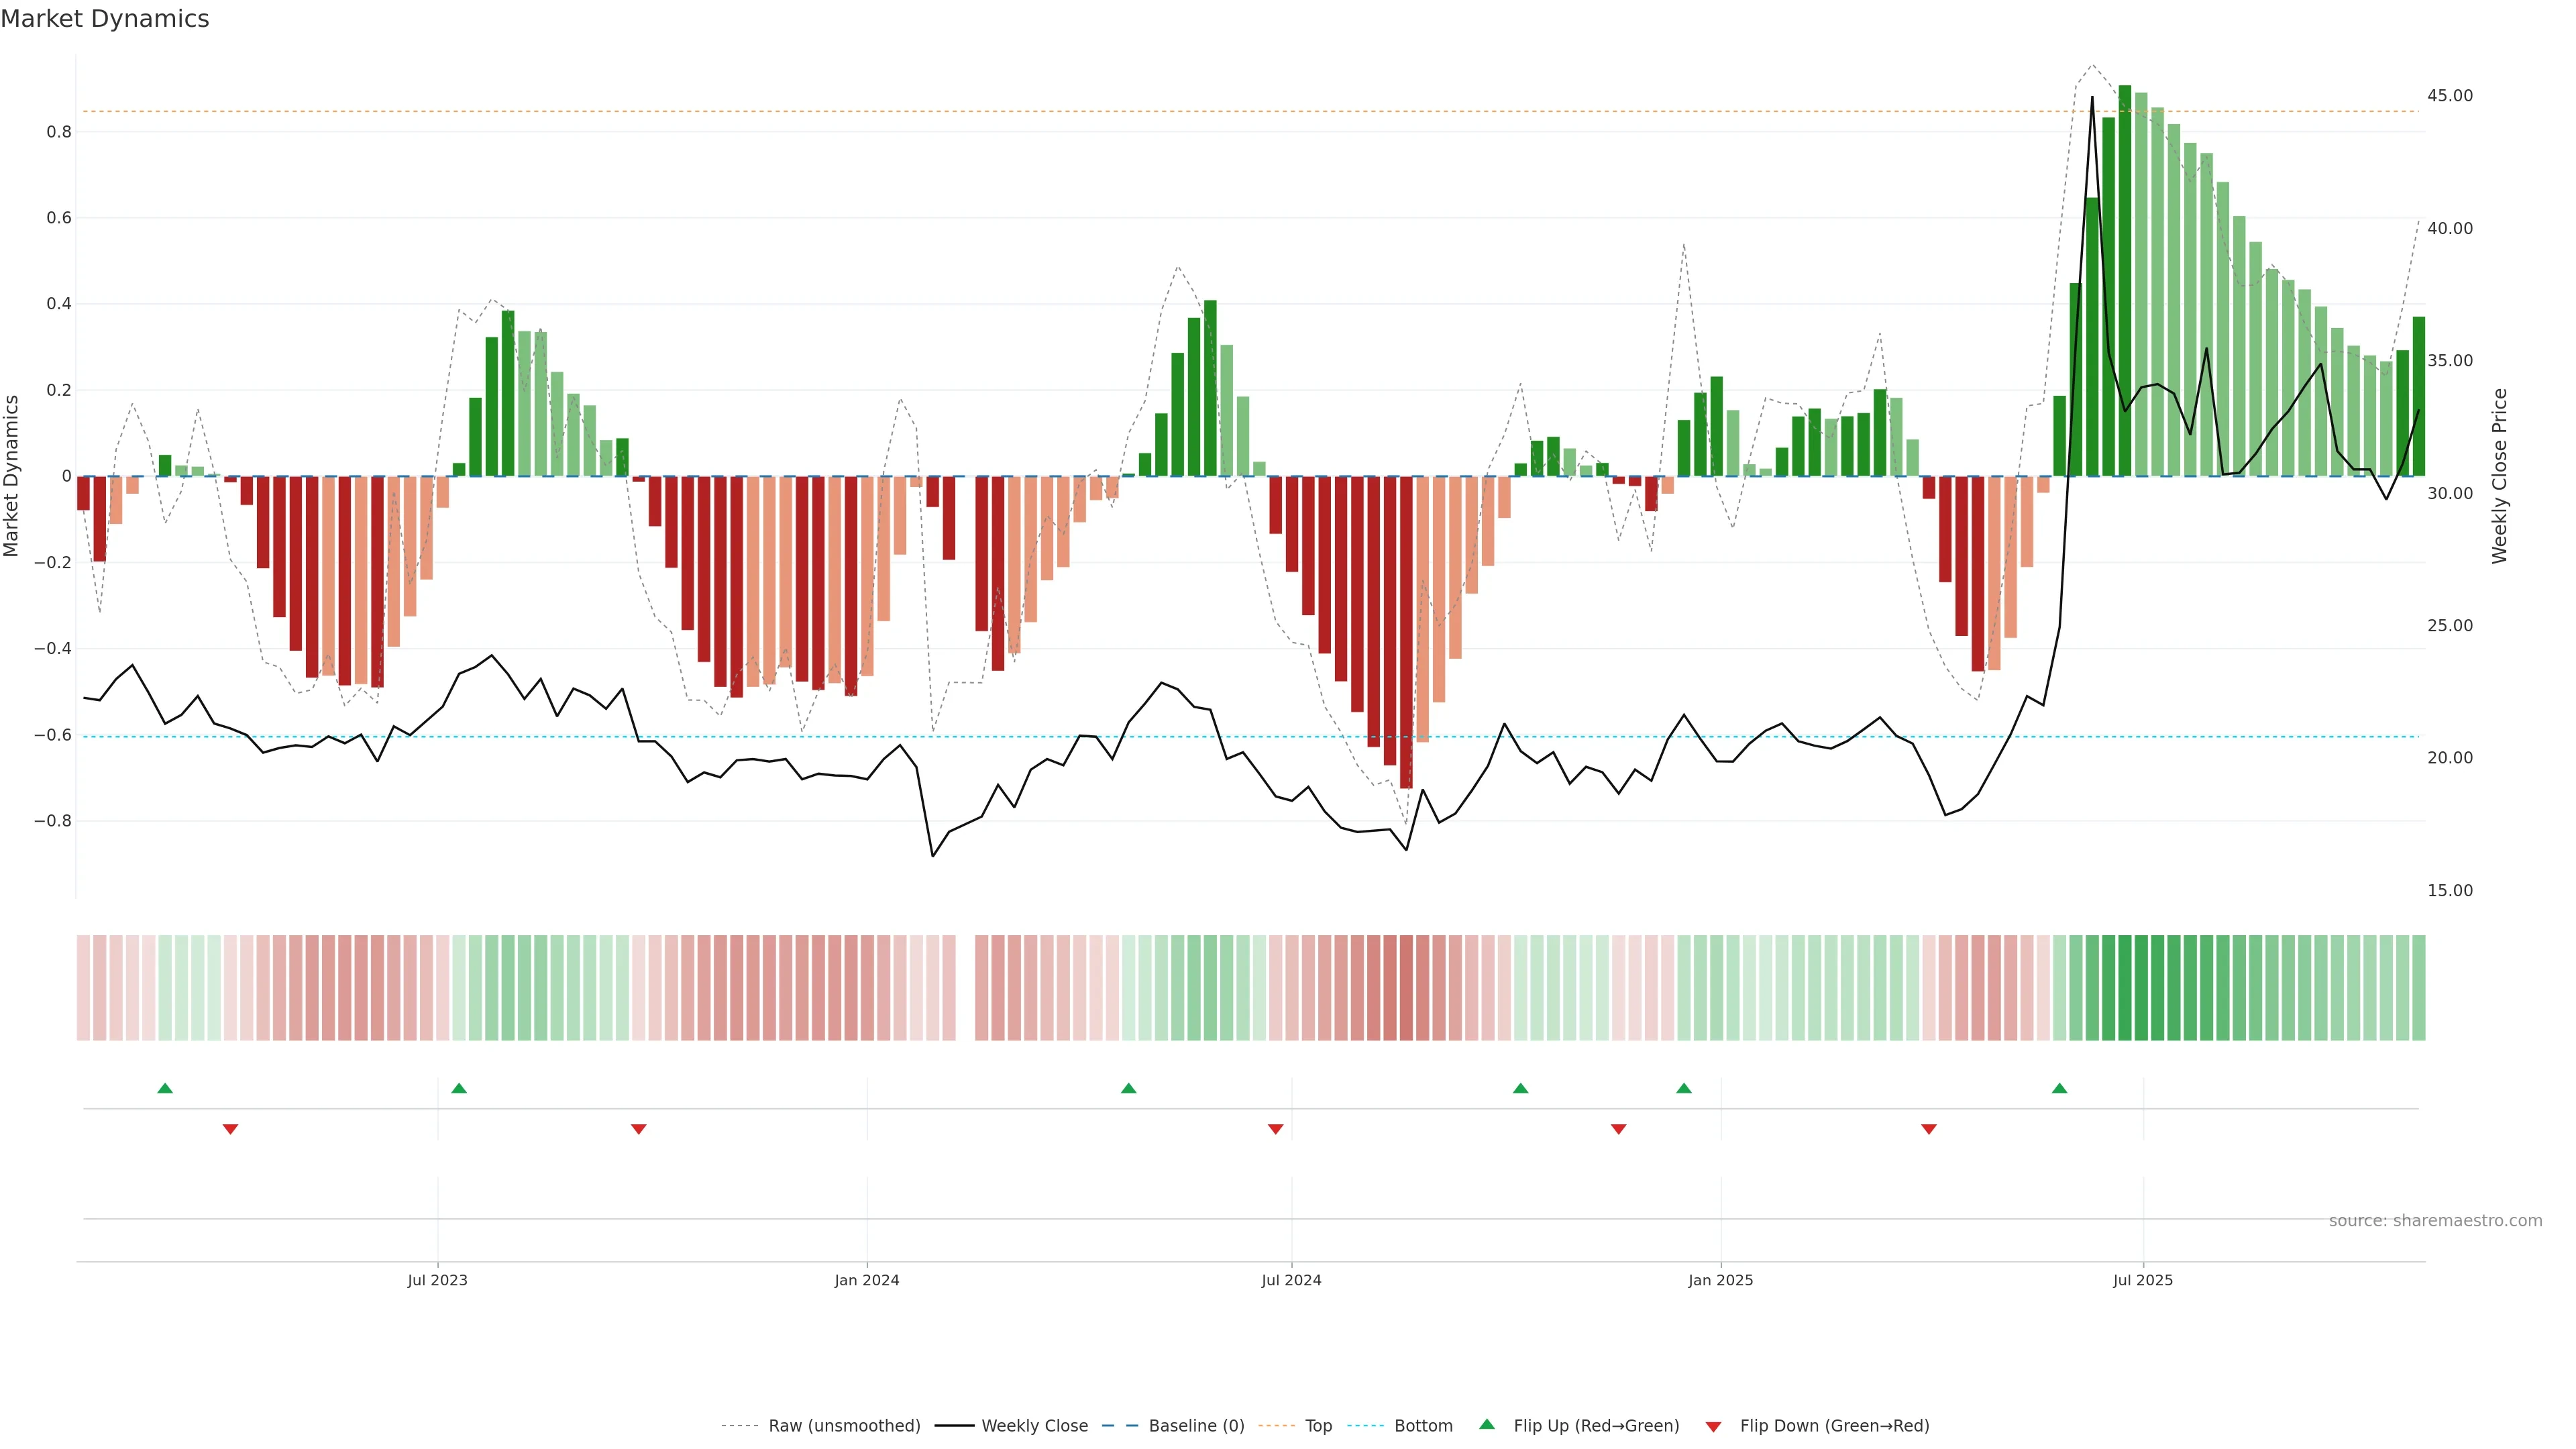Click the tallest dark green bar near Jul 2025

[2124, 280]
